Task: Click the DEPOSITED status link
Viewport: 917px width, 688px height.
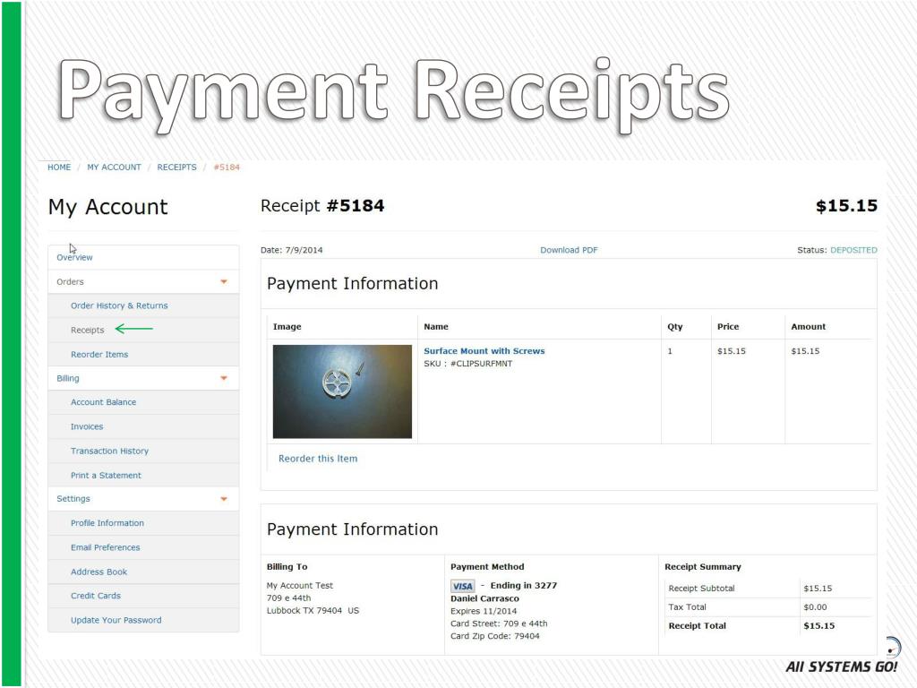Action: pos(853,251)
